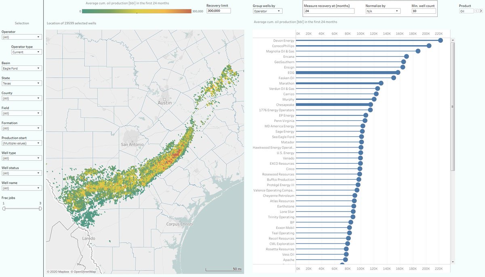Screen dimensions: 485x277
Task: Select the Magnolia Oil & Gas data point
Action: 418,51
